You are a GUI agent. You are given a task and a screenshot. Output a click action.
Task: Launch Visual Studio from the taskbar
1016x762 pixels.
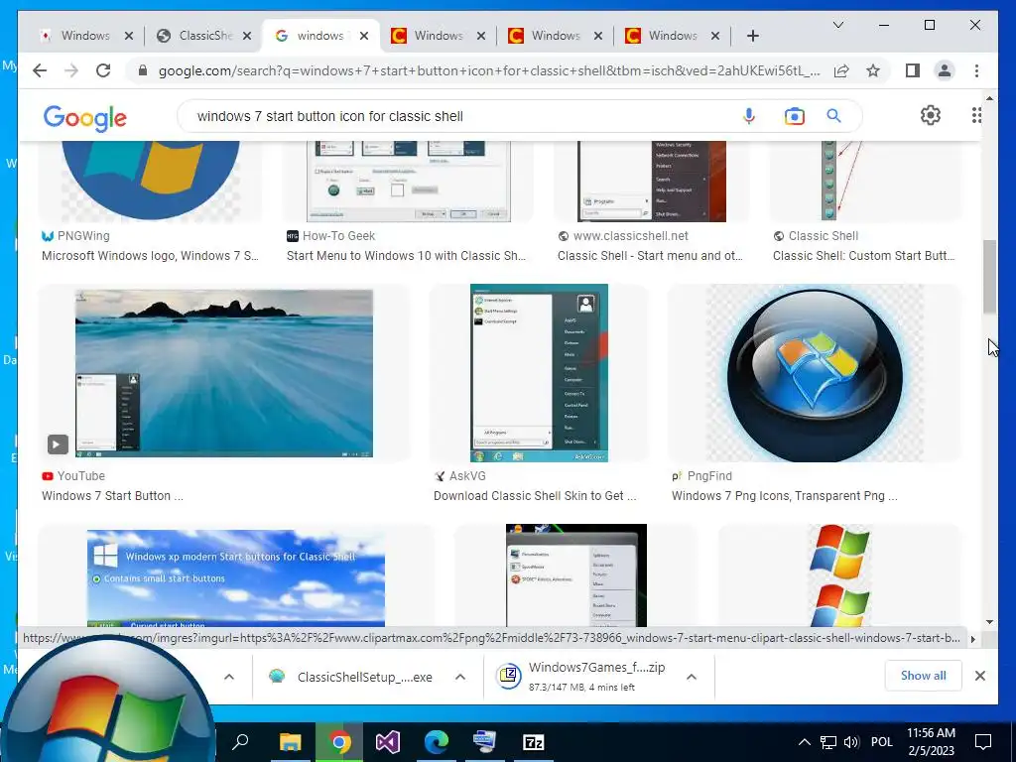[388, 742]
